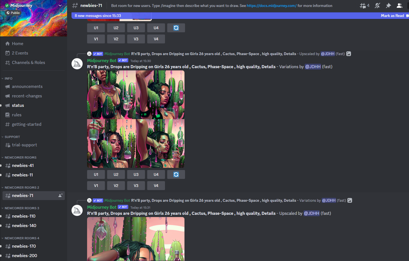Click the 'Today at 15:31' timestamp
409x261 pixels.
click(x=141, y=208)
